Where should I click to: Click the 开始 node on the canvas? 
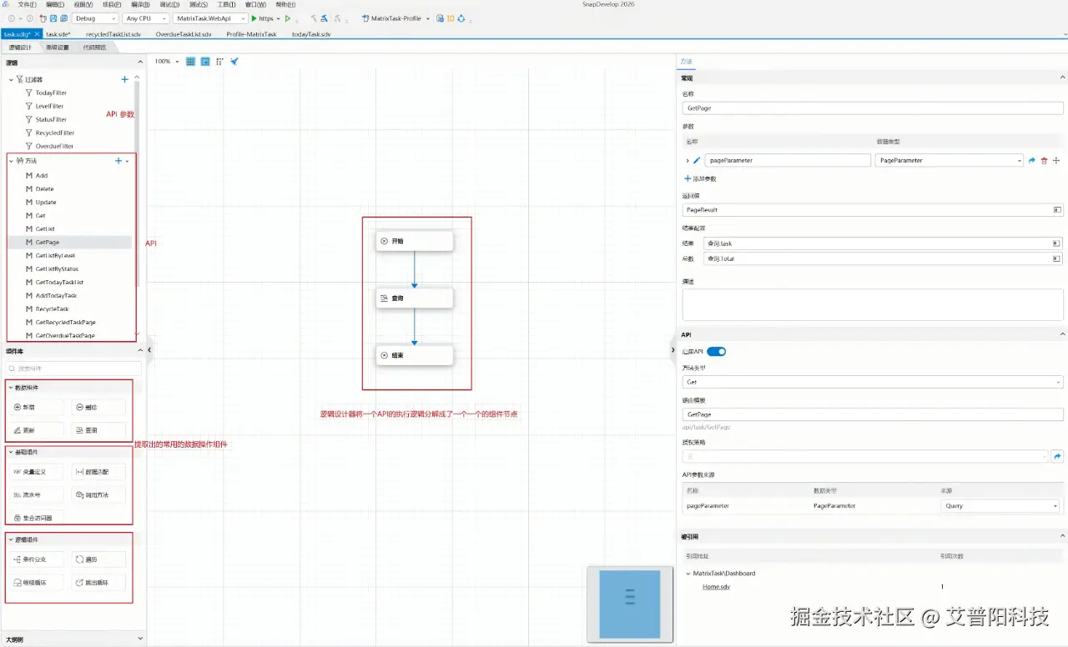[414, 241]
